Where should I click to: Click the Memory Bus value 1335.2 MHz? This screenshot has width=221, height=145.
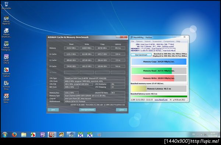71,93
